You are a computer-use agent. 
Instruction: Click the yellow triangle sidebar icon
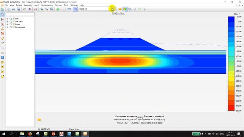coord(3,38)
